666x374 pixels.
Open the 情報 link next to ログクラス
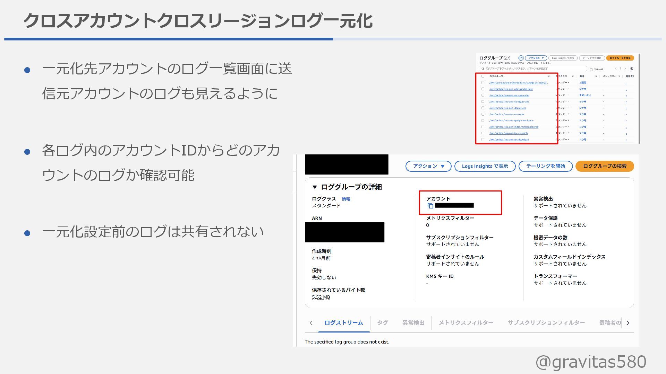[346, 199]
